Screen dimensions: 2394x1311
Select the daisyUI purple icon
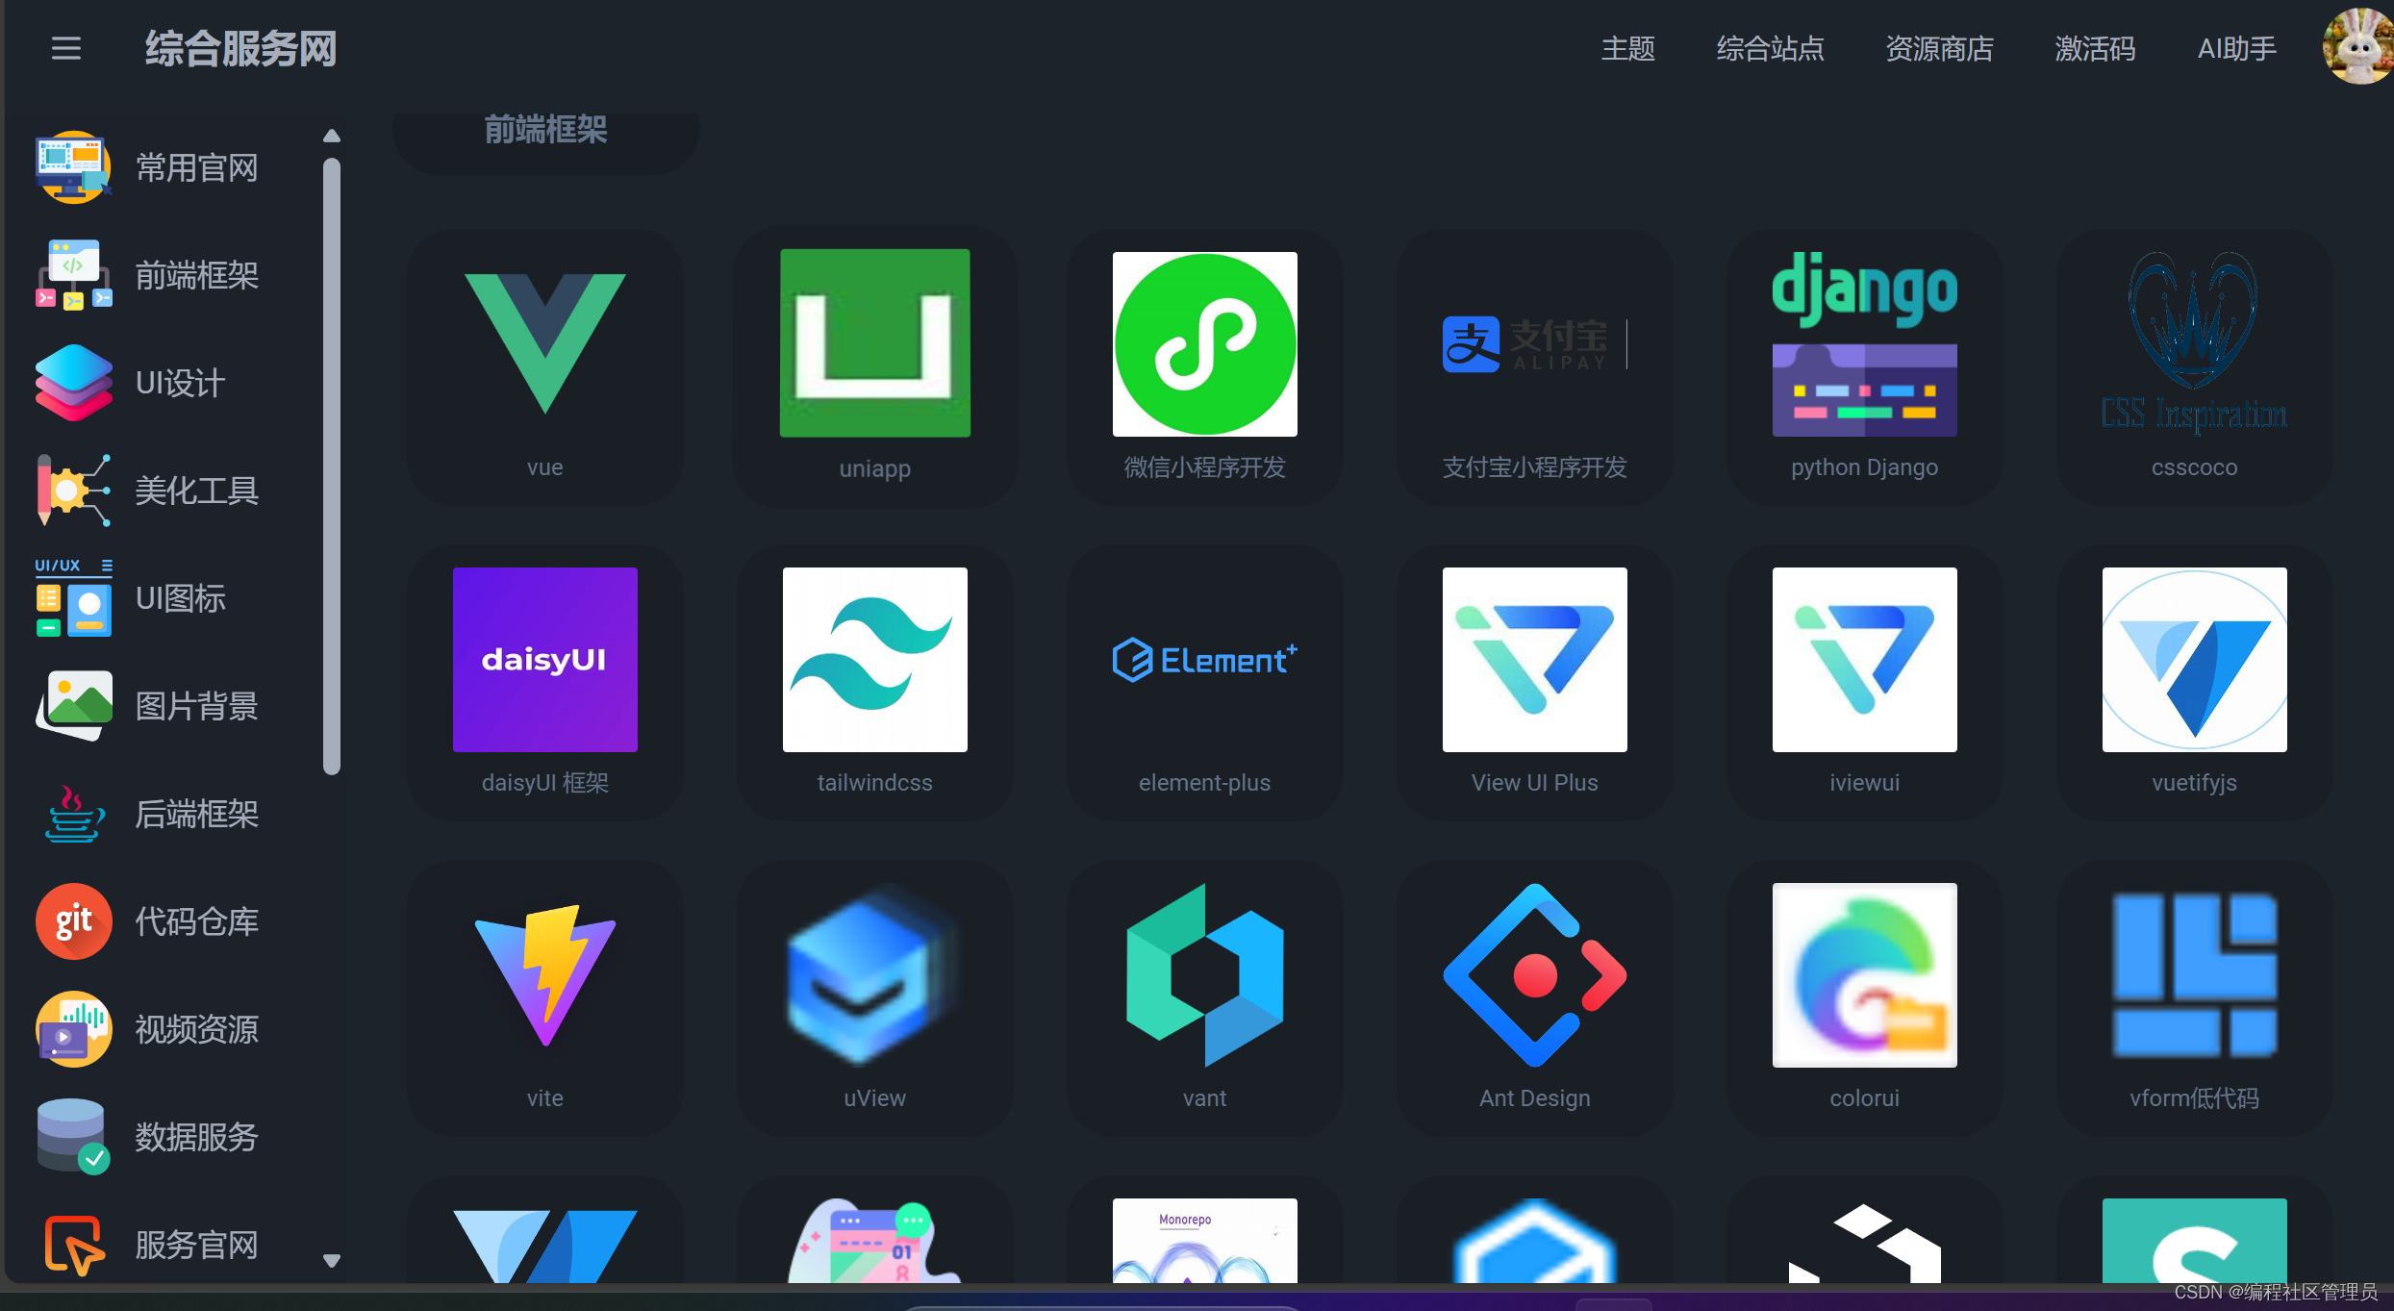pos(544,660)
